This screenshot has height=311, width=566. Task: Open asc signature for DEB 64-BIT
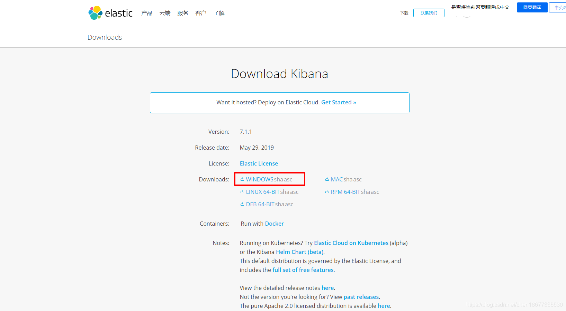[289, 204]
